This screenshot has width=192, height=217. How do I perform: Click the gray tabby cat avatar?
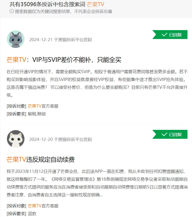point(16,39)
